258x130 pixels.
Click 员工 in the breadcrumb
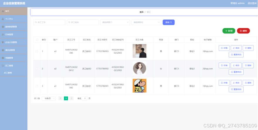coord(149,12)
